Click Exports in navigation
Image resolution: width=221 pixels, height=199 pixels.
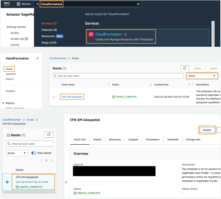10,79
